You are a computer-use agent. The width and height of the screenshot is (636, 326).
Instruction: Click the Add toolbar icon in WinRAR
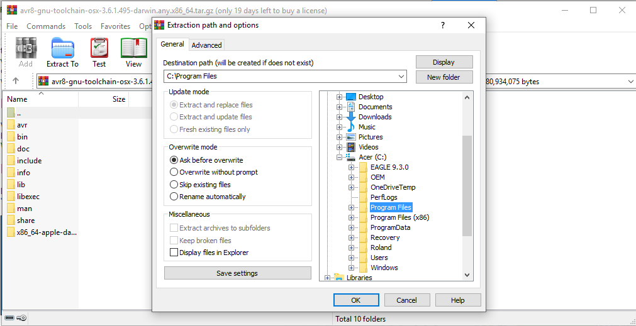click(x=26, y=52)
